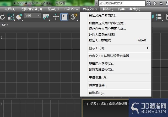Click the [标准] viewport label
This screenshot has width=168, height=117.
tap(103, 104)
